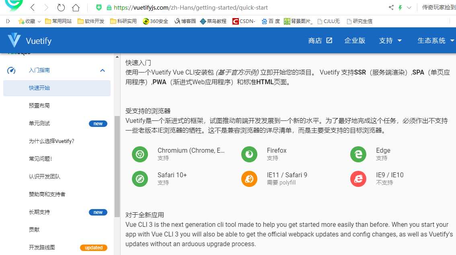Open the 企业版 enterprise menu item
Viewport: 456px width, 255px height.
click(355, 41)
